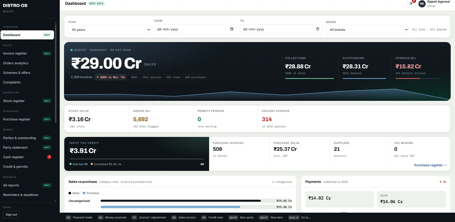Open Credit & permits
455x222 pixels.
(x=27, y=167)
